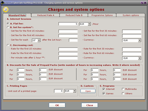
Task: Toggle the Internet programs checkbox
Action: (x=104, y=89)
